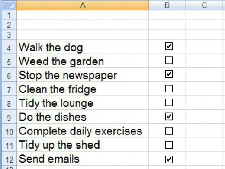Select the Complete daily exercises cell
Image resolution: width=225 pixels, height=169 pixels.
(x=83, y=131)
